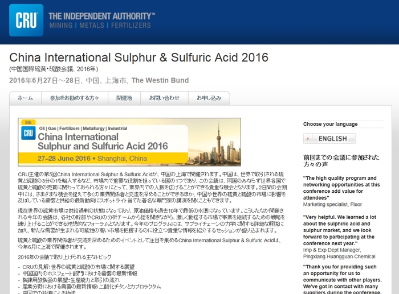The width and height of the screenshot is (399, 294).
Task: Click the ENGLISH language button
Action: pos(329,139)
